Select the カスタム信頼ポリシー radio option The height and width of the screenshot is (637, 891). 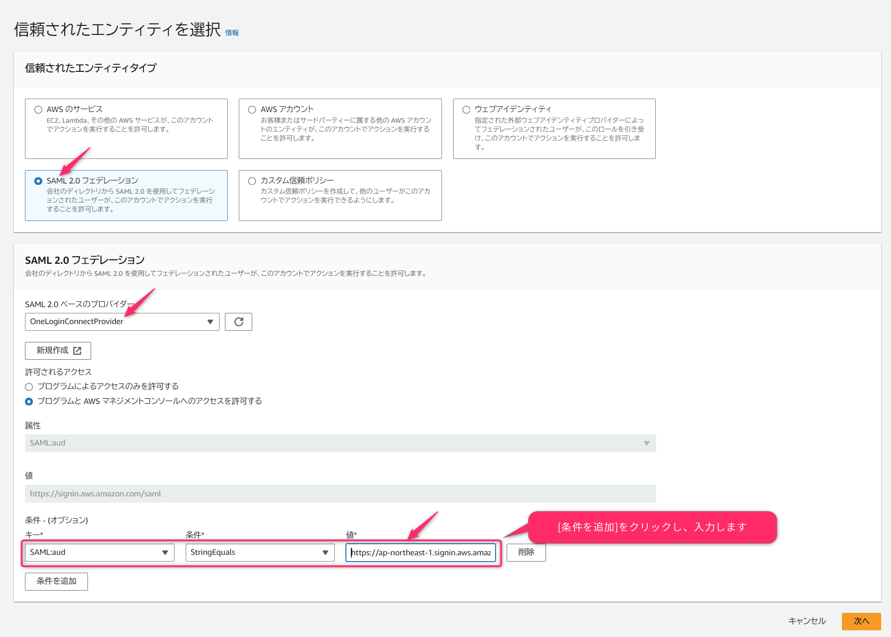pyautogui.click(x=252, y=181)
